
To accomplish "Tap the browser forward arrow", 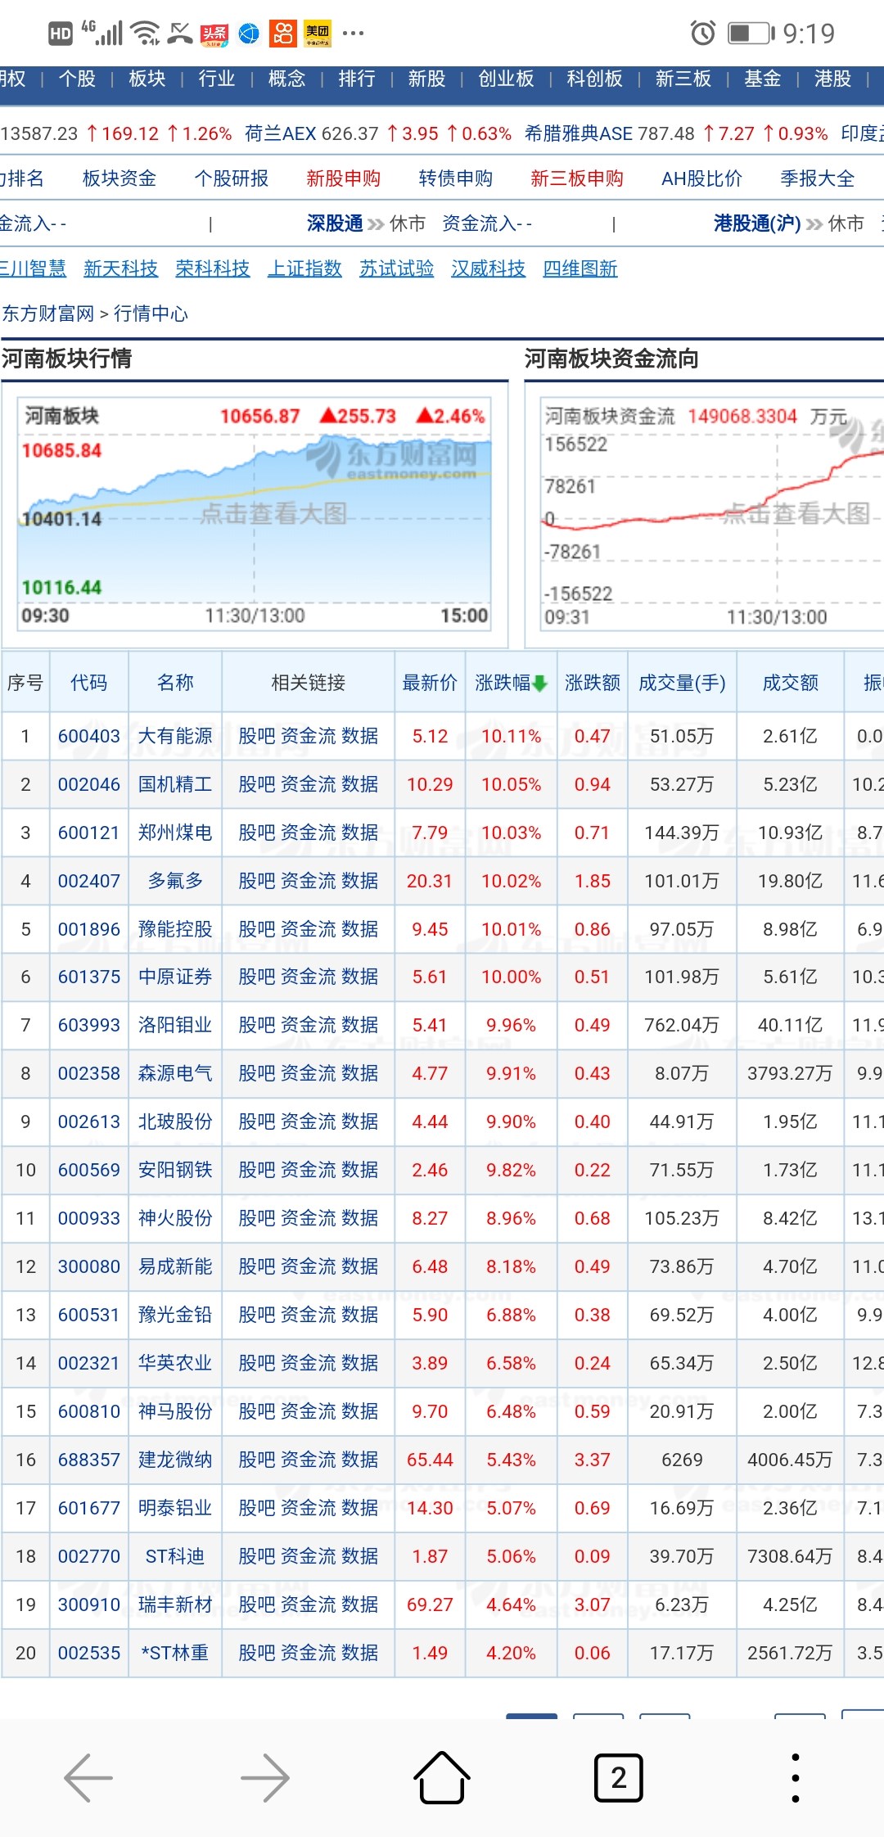I will pyautogui.click(x=265, y=1777).
